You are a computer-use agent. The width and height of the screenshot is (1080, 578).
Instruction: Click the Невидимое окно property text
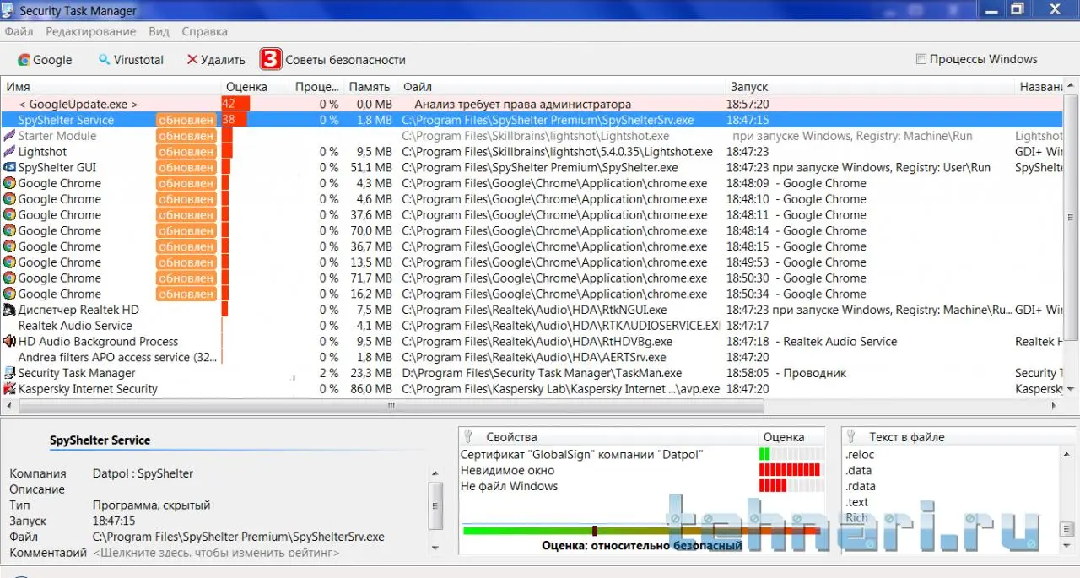coord(507,470)
